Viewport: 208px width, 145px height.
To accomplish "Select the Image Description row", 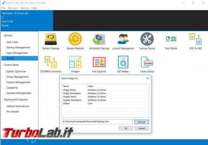I will (104, 93).
